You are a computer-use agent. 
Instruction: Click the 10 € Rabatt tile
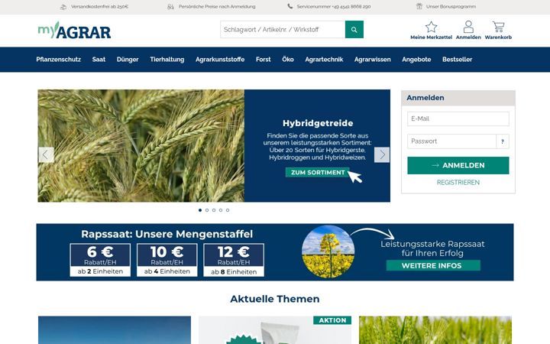[x=167, y=260]
